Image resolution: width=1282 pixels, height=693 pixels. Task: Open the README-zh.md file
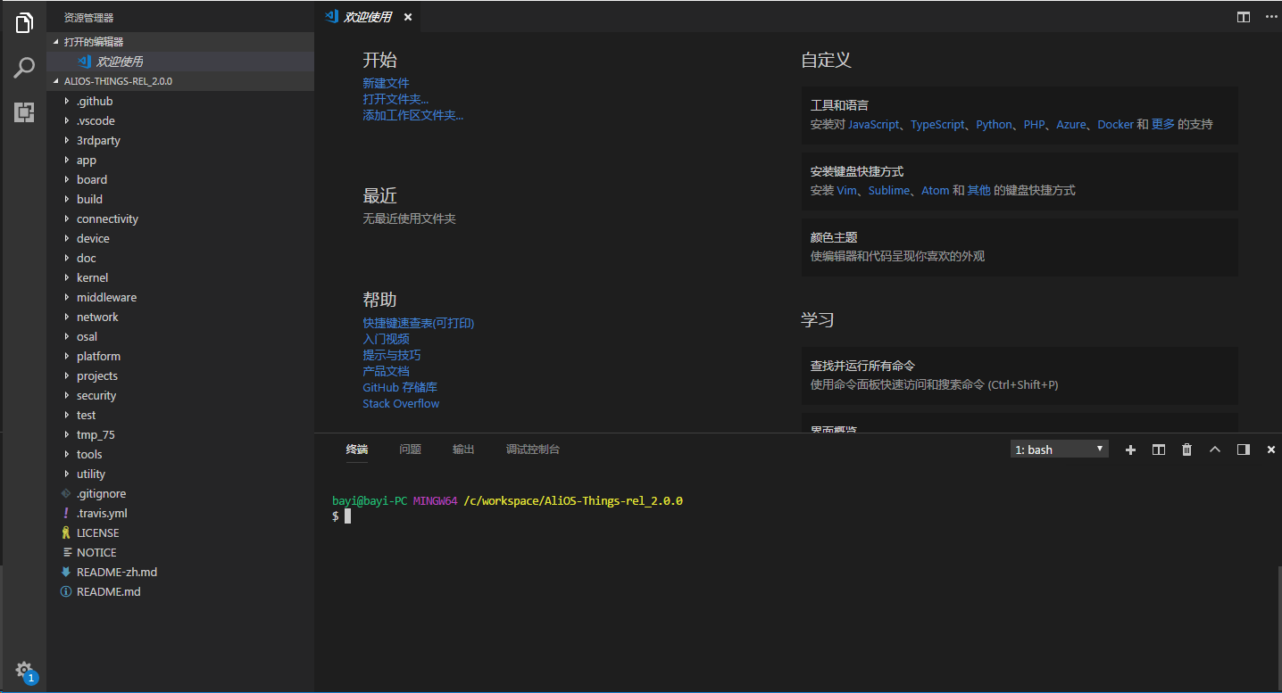click(180, 572)
